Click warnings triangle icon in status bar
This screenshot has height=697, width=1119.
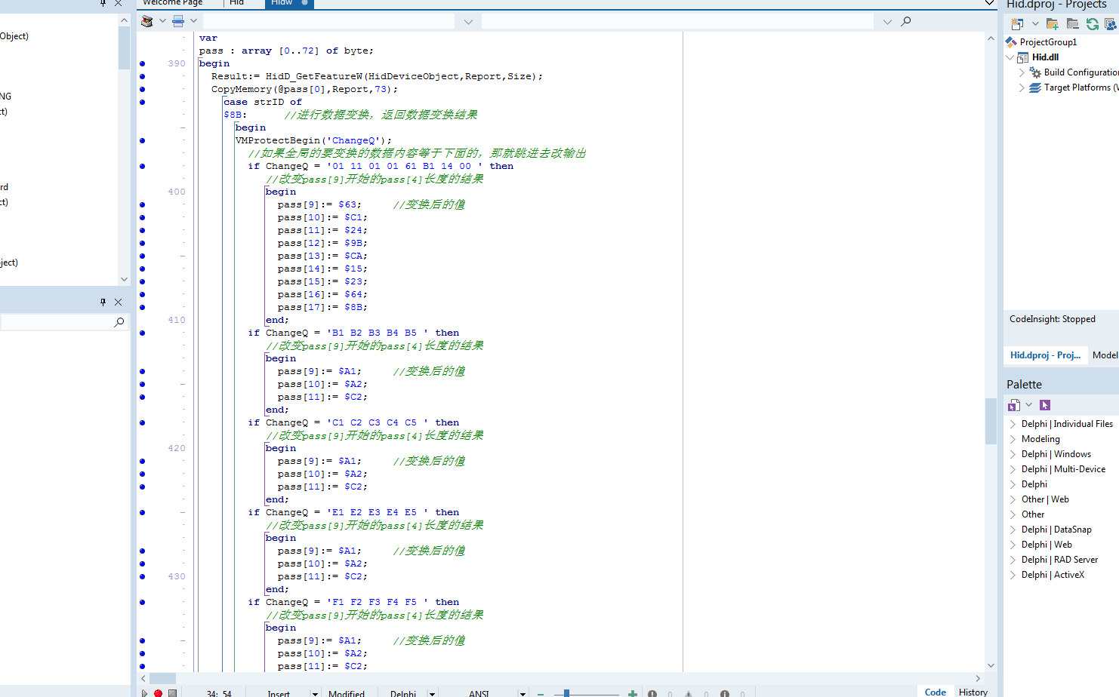pyautogui.click(x=689, y=694)
